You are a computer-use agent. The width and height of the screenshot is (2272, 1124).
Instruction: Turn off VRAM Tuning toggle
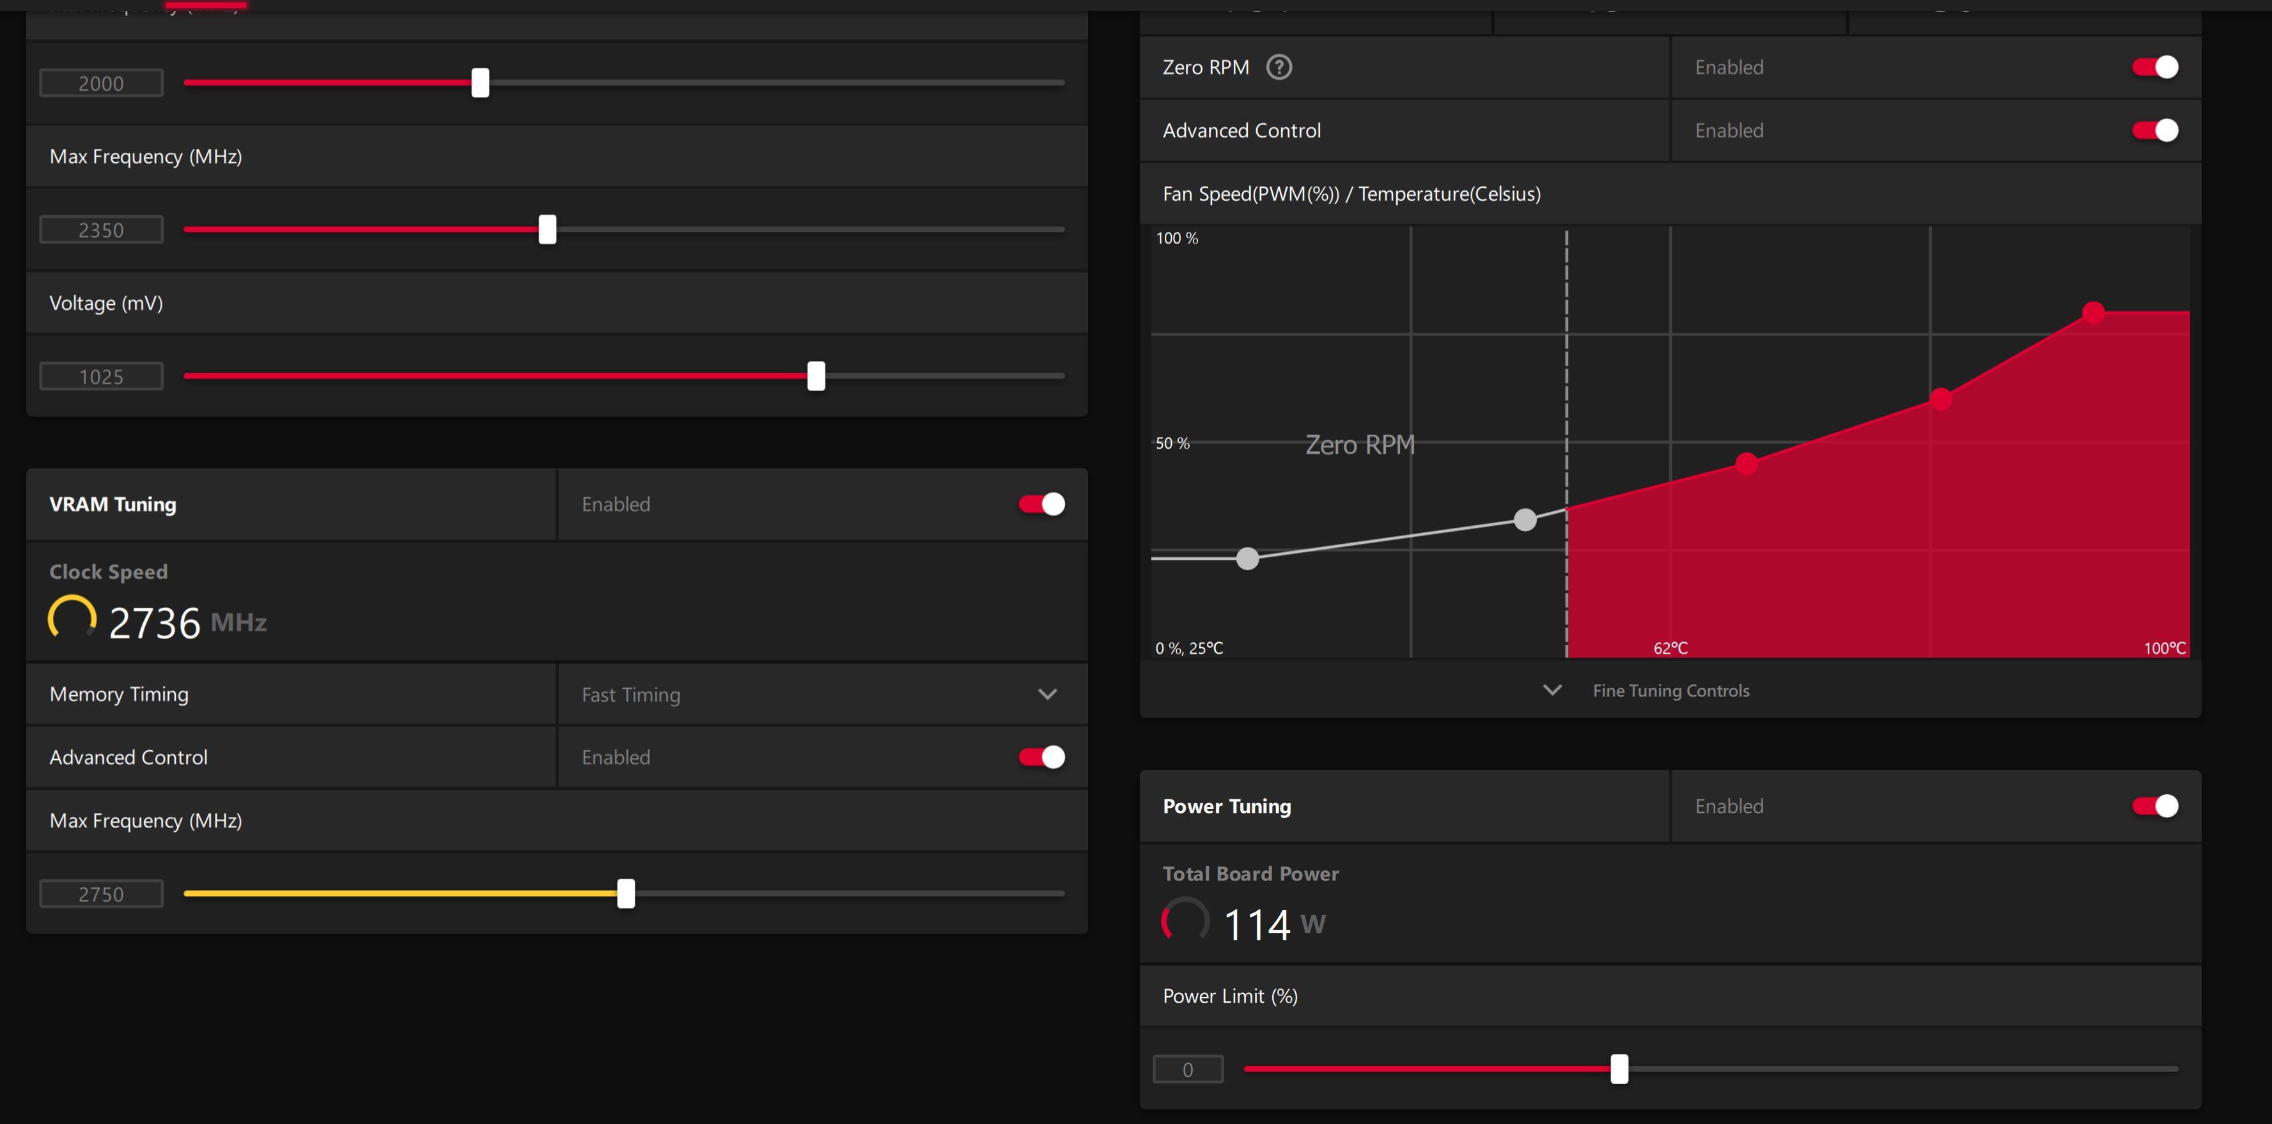tap(1041, 504)
